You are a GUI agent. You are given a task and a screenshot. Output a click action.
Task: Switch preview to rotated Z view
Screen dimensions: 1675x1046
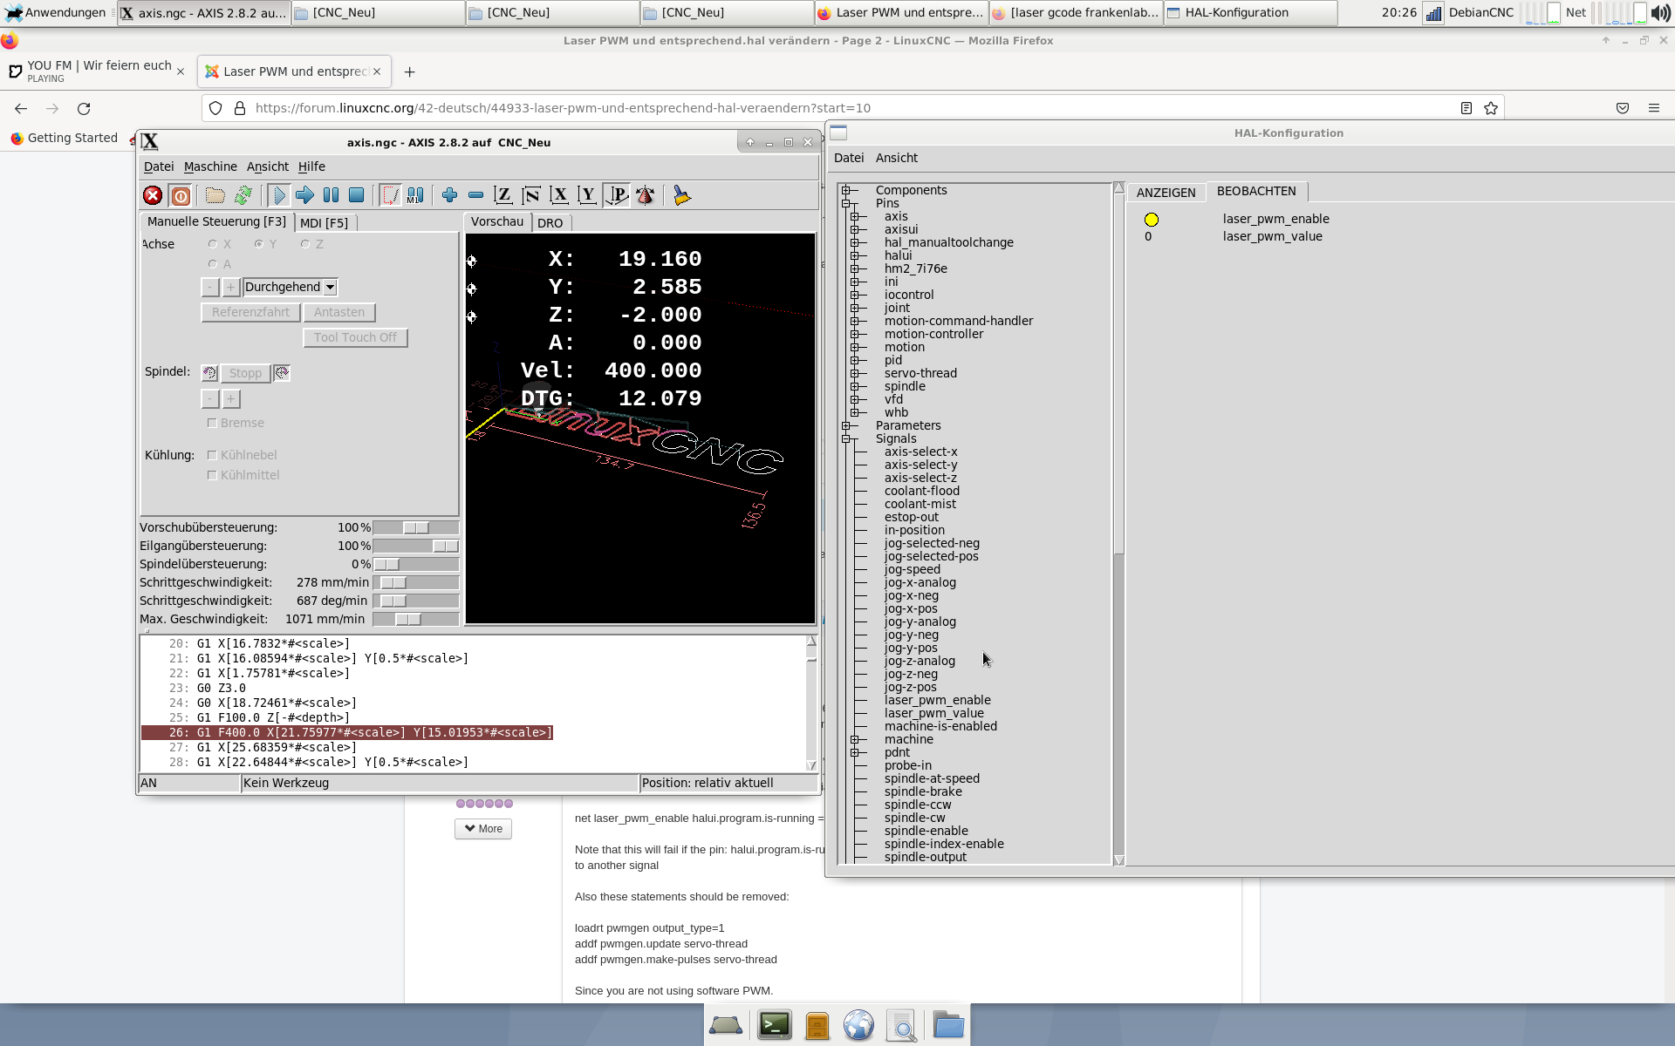530,195
